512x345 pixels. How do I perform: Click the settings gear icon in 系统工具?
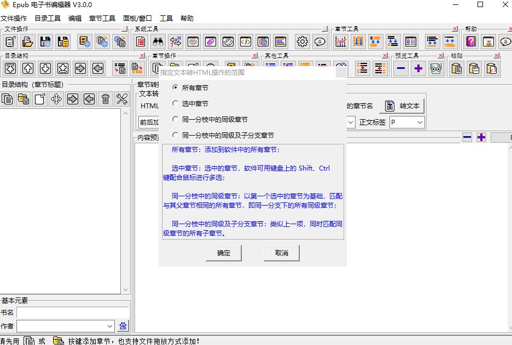tap(302, 41)
